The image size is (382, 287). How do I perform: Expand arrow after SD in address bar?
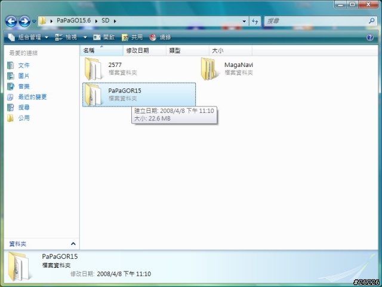(115, 21)
